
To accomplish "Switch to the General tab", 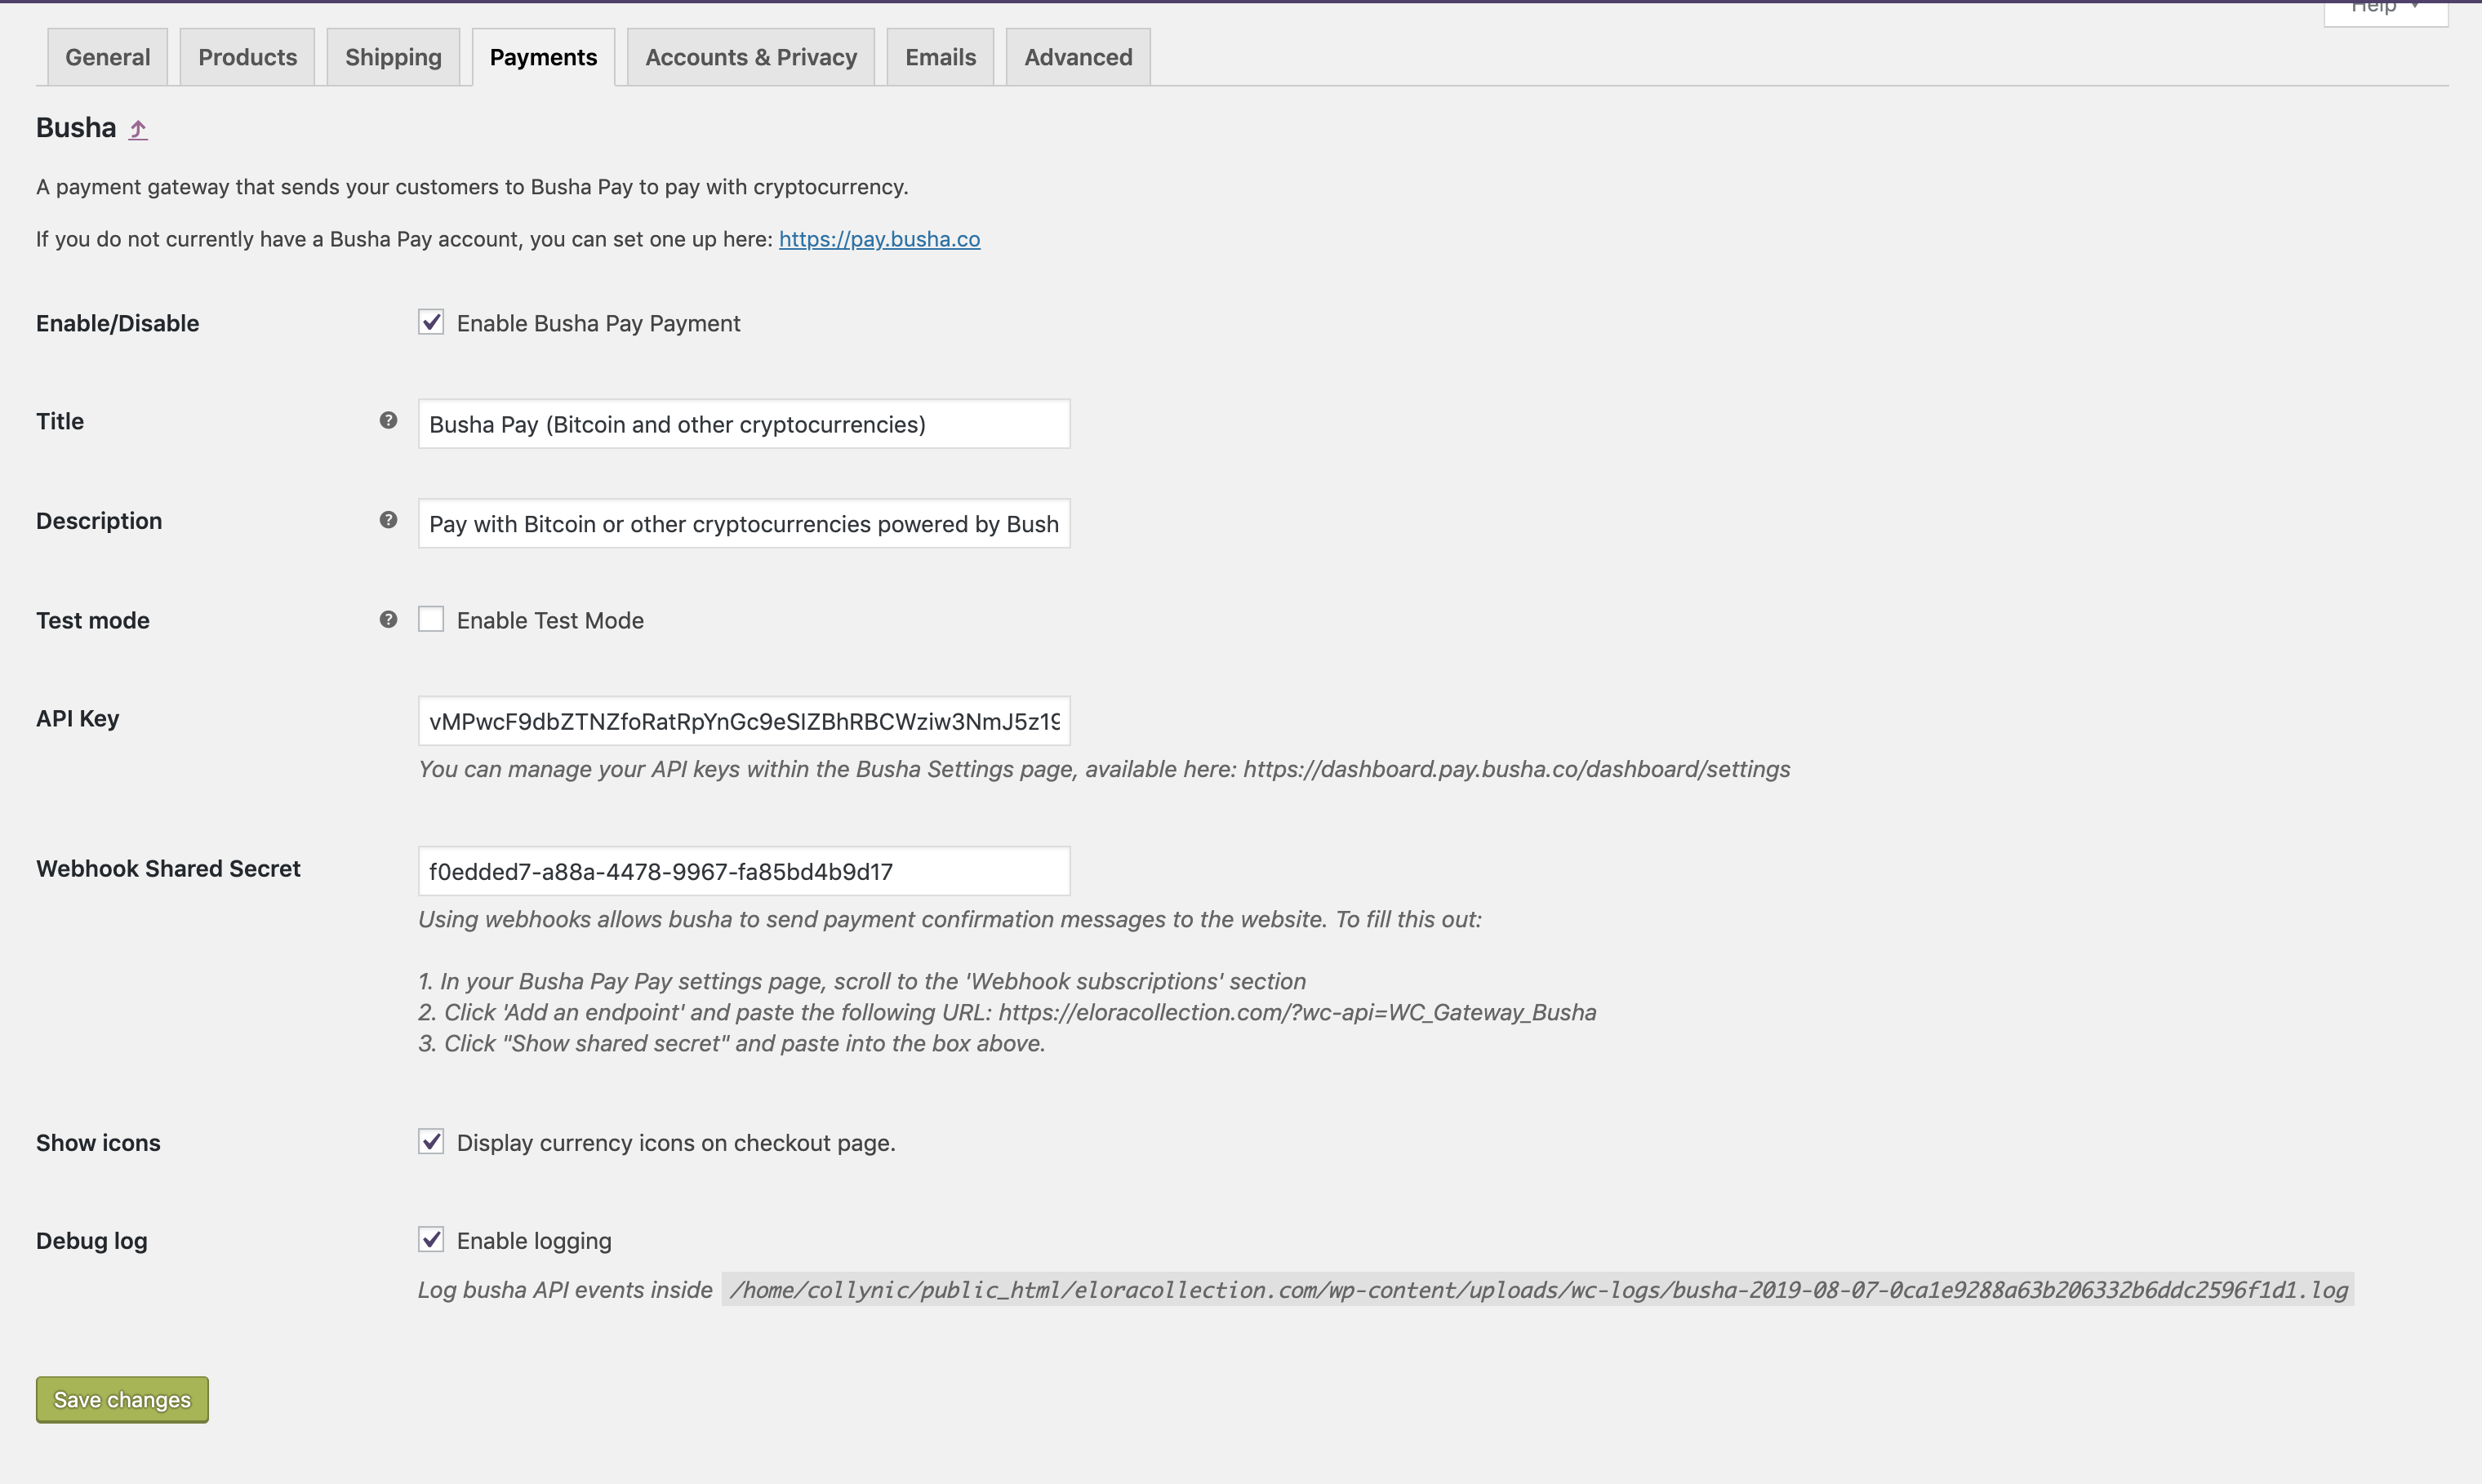I will pyautogui.click(x=108, y=57).
